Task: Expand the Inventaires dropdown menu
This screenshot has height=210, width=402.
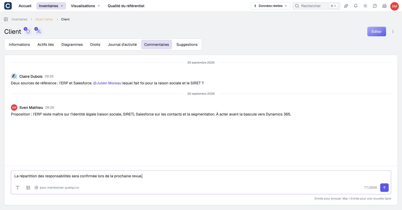Action: (51, 6)
